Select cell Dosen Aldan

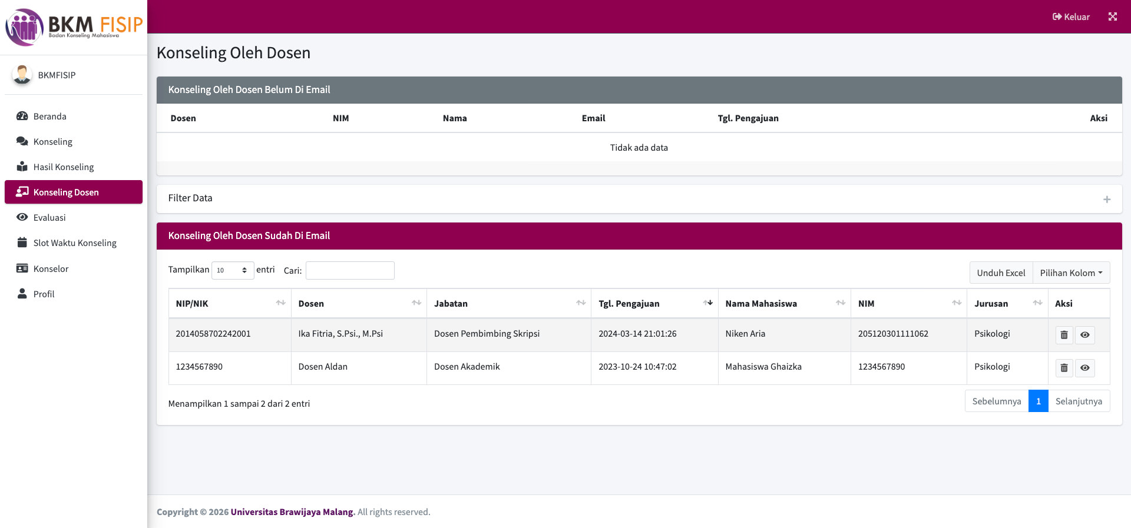click(x=359, y=367)
